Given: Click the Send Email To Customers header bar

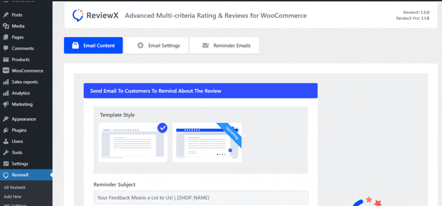Looking at the screenshot, I should coord(201,91).
